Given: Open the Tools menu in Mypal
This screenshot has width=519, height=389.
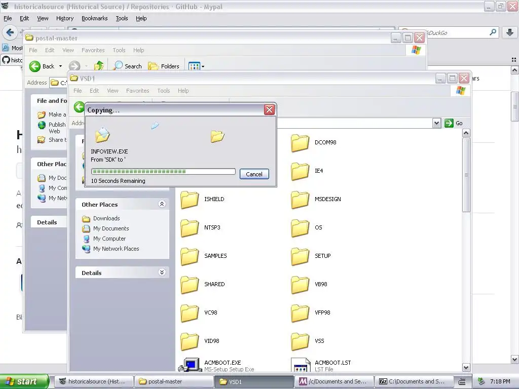Looking at the screenshot, I should click(x=122, y=18).
